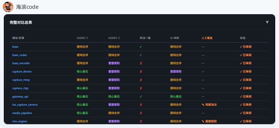Viewport: 279px width, 128px height.
Task: Click AGENT-2 verdict 核心基石 for gateway_api
Action: coord(114,97)
